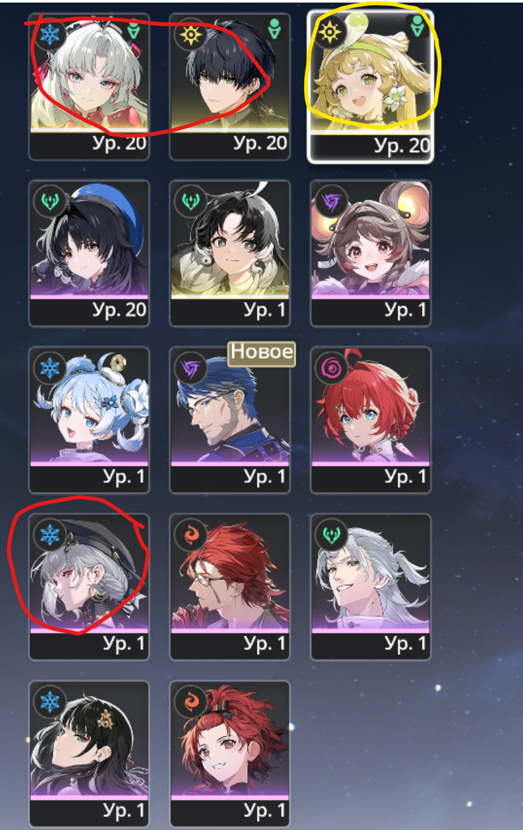The image size is (523, 830).
Task: Select the brown-haired girl with mouse ears
Action: (x=370, y=253)
